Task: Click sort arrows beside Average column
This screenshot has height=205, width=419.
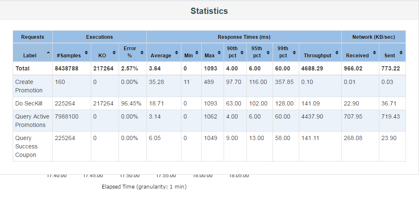Action: coord(176,52)
